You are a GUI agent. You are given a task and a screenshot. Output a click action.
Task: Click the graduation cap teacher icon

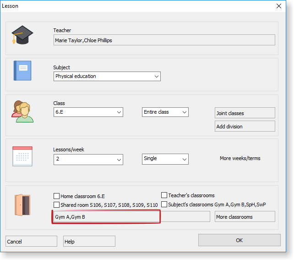22,35
